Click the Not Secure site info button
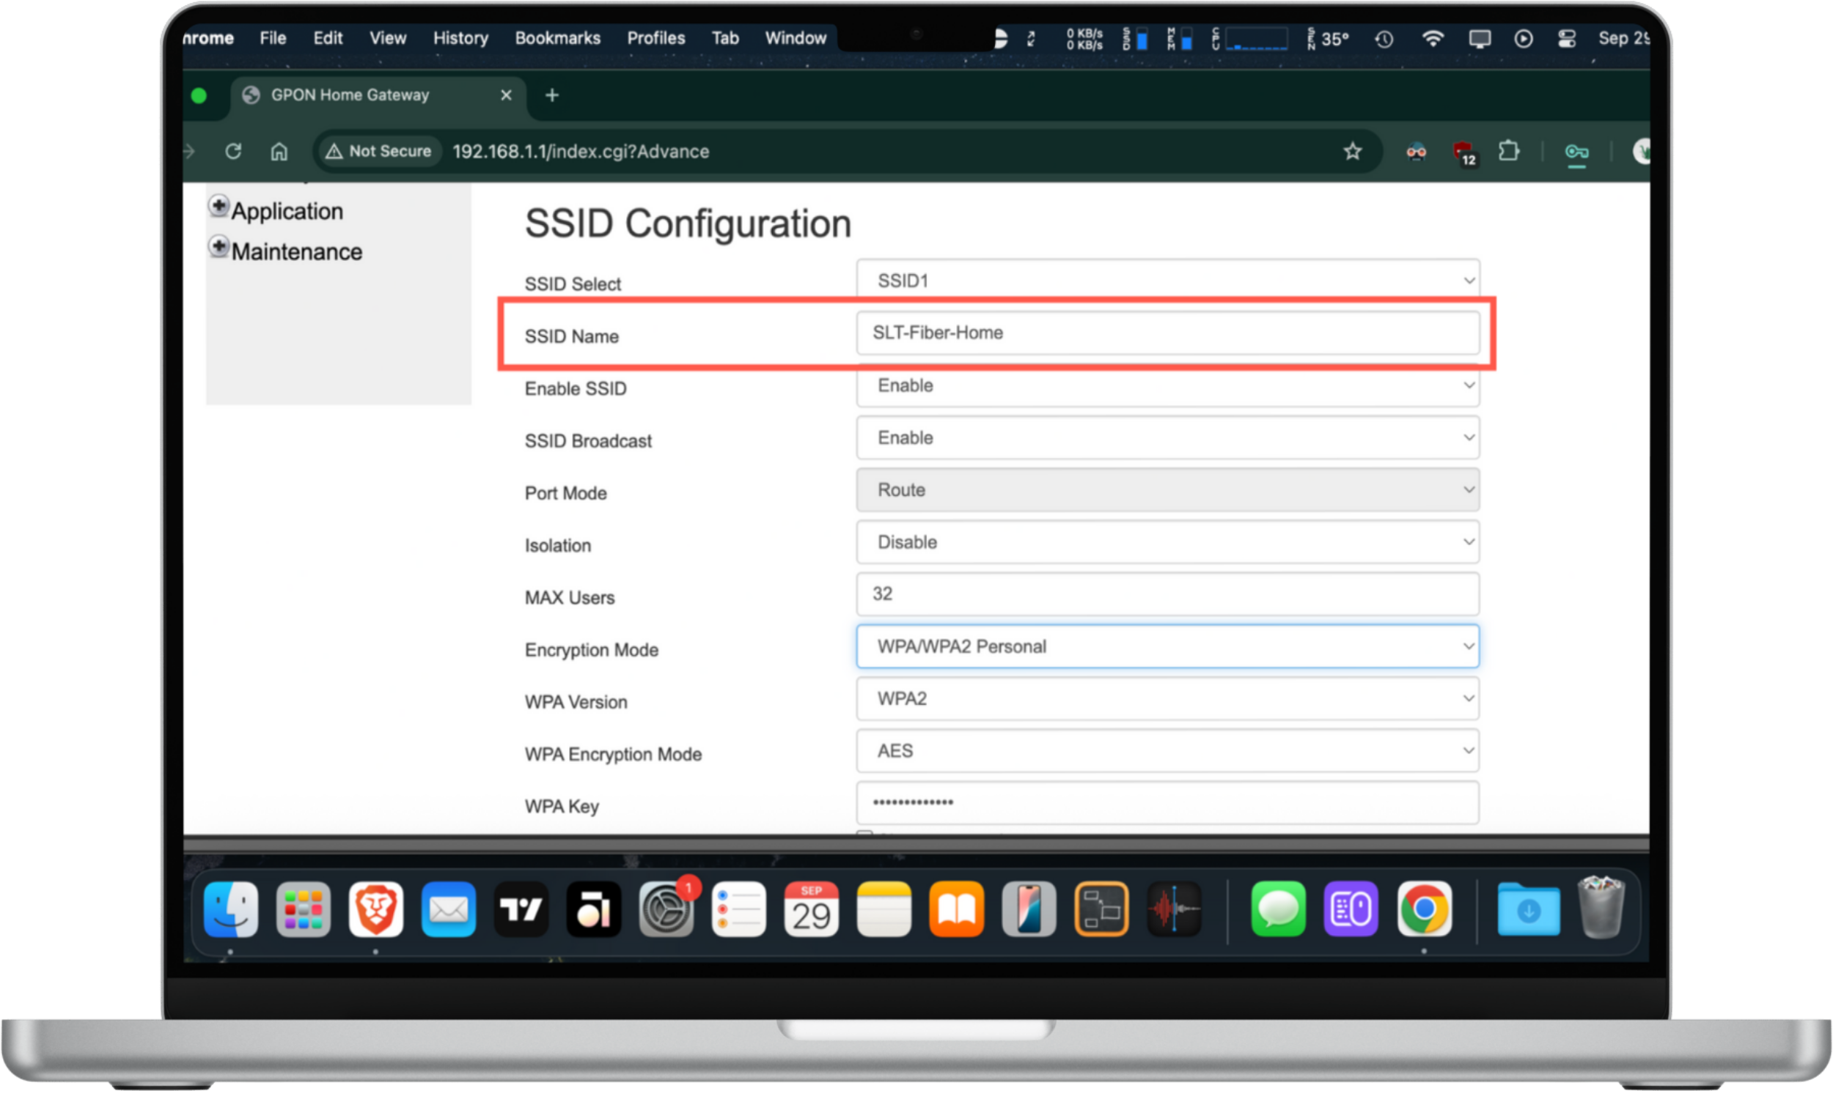The height and width of the screenshot is (1099, 1833). pyautogui.click(x=379, y=152)
